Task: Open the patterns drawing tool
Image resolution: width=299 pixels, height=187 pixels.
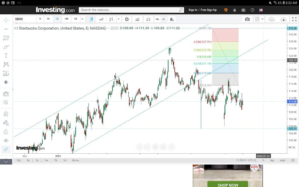Action: [6, 64]
